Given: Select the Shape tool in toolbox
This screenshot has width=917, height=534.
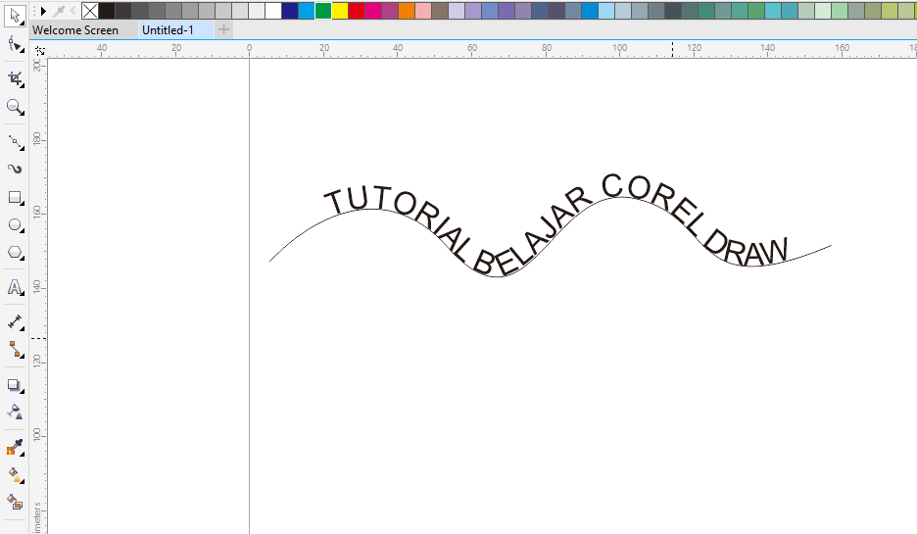Looking at the screenshot, I should 15,44.
